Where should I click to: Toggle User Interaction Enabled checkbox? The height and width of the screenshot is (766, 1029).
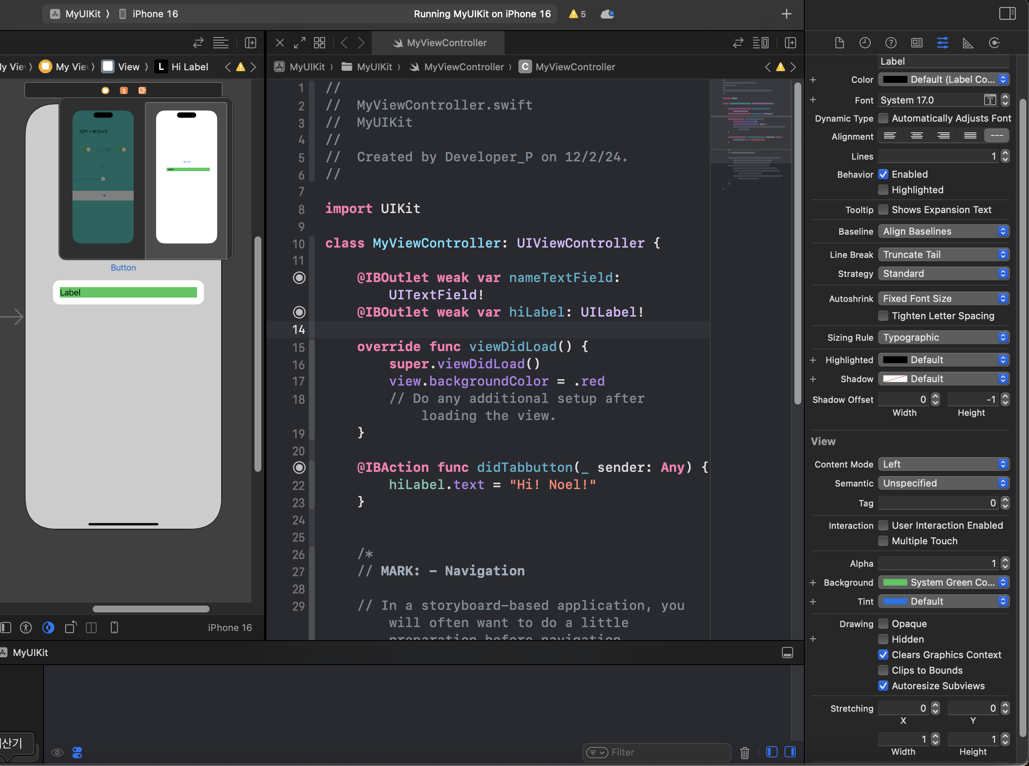click(x=884, y=525)
